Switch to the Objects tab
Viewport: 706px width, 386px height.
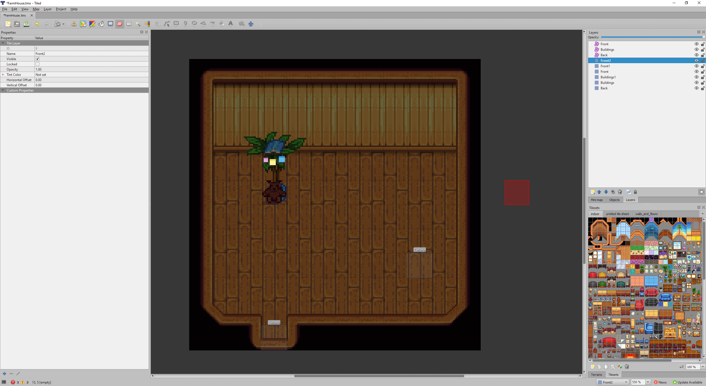(614, 200)
